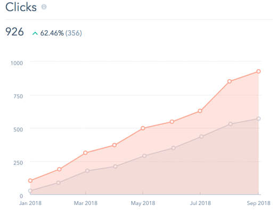Select the gray Jan 2018 comparison point
This screenshot has width=277, height=212.
[x=30, y=191]
